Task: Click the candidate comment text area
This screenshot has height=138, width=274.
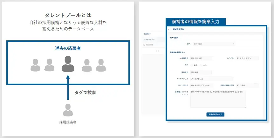Action: tap(218, 99)
